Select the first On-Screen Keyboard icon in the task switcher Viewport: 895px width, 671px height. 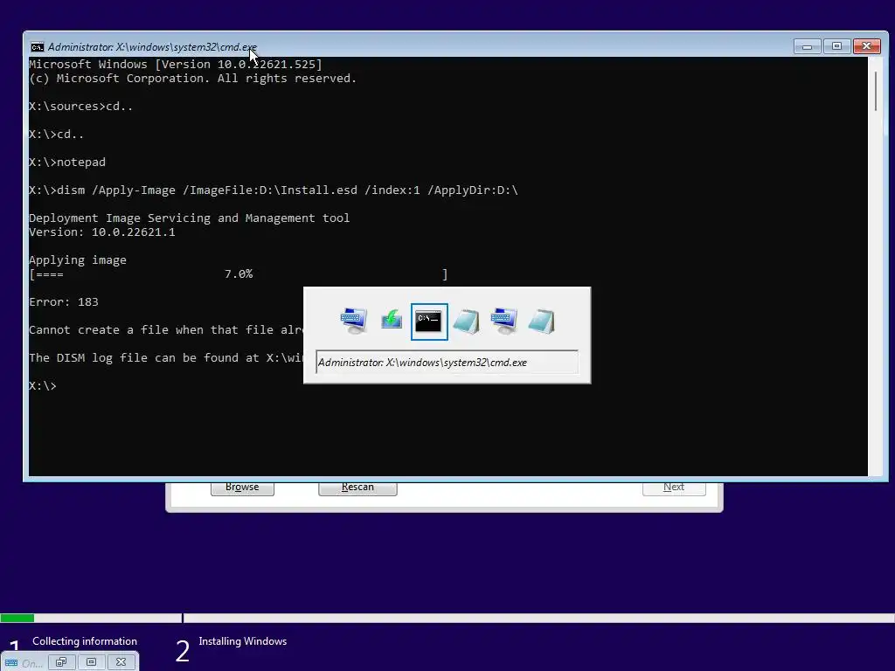(353, 322)
